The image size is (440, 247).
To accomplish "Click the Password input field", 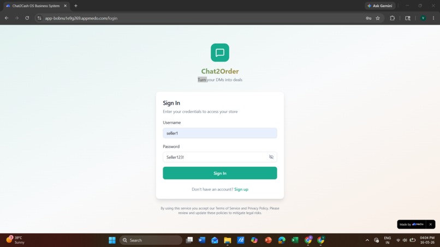I will coord(219,157).
